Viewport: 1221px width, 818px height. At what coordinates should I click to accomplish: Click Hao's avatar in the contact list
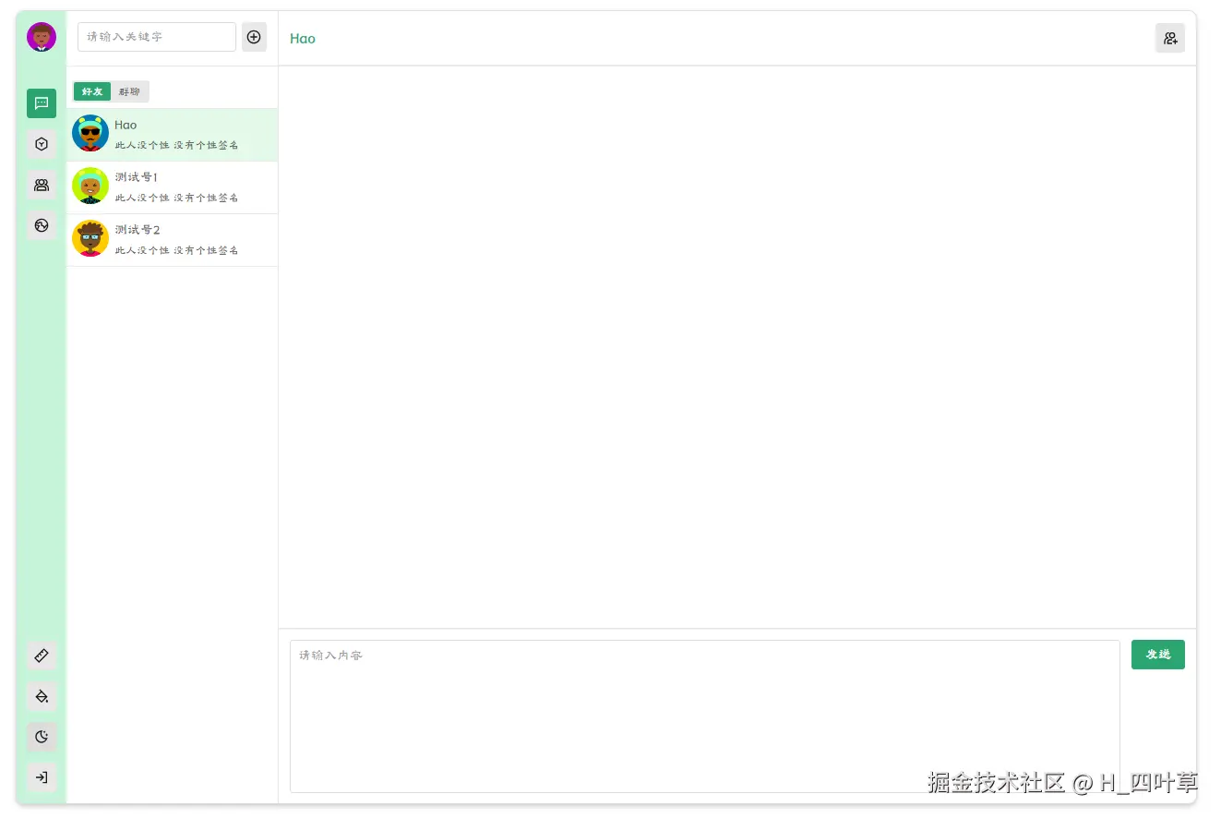90,133
